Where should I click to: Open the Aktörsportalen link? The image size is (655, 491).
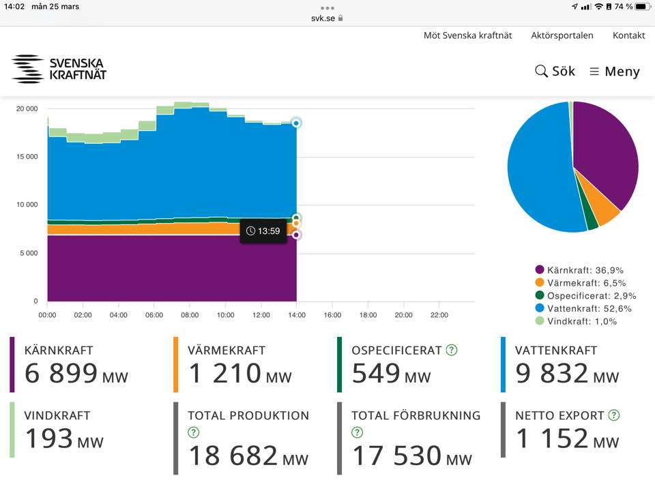pyautogui.click(x=562, y=35)
